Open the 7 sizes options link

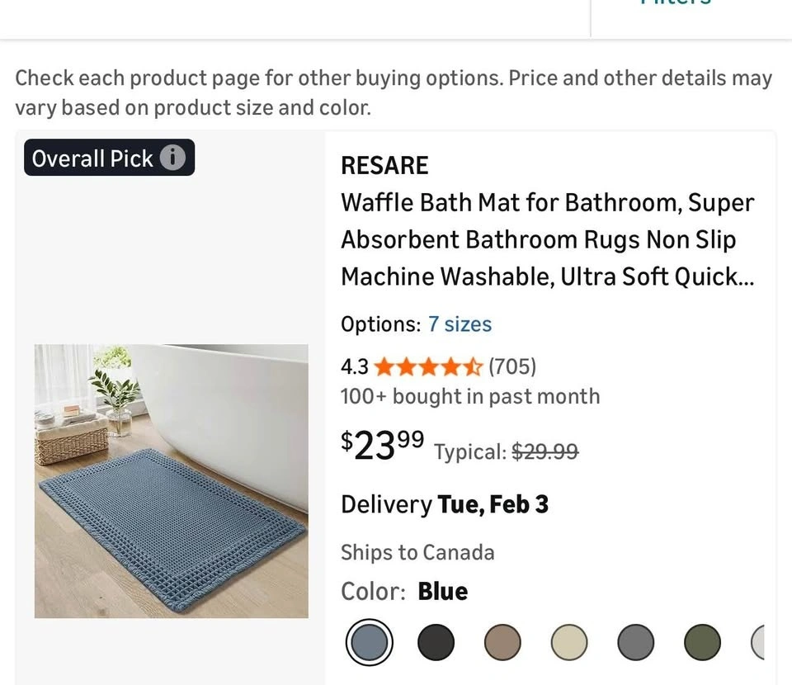click(x=460, y=324)
